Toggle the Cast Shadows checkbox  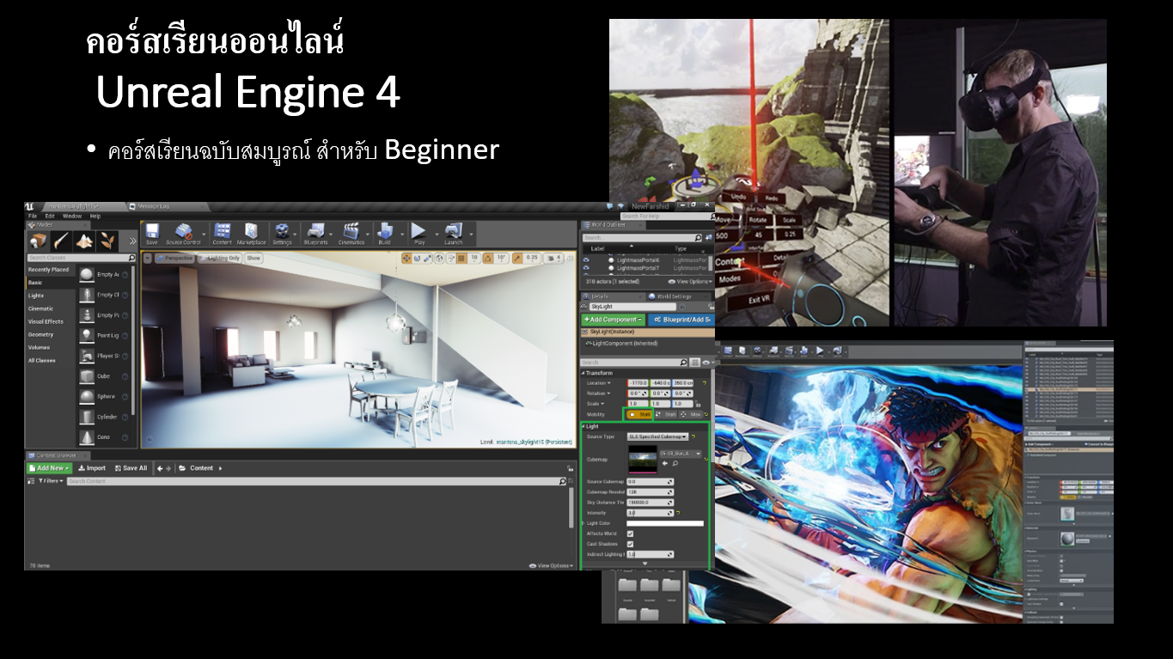click(631, 544)
